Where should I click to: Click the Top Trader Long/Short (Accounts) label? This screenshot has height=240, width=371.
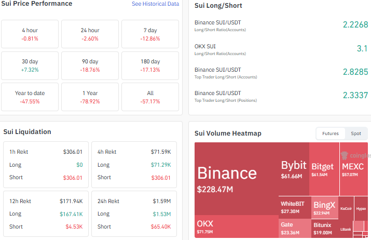pos(226,77)
